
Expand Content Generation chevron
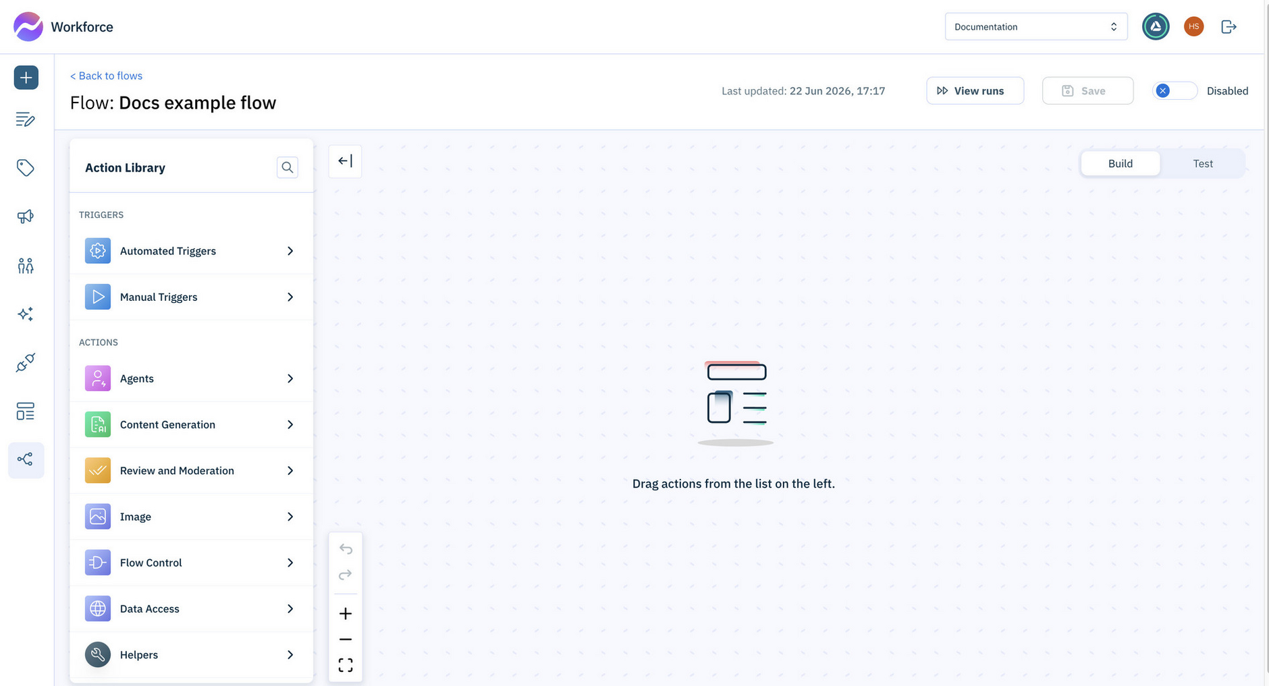coord(290,424)
